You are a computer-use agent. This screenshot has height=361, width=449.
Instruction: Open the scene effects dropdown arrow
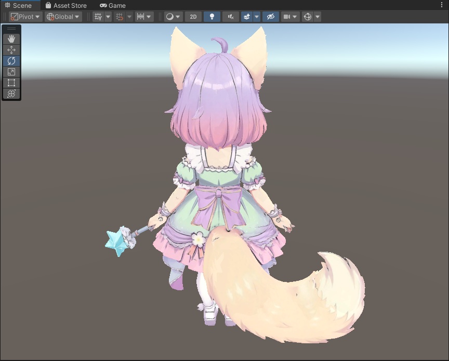257,16
